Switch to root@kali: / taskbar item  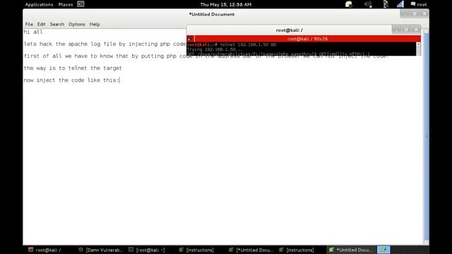click(44, 250)
